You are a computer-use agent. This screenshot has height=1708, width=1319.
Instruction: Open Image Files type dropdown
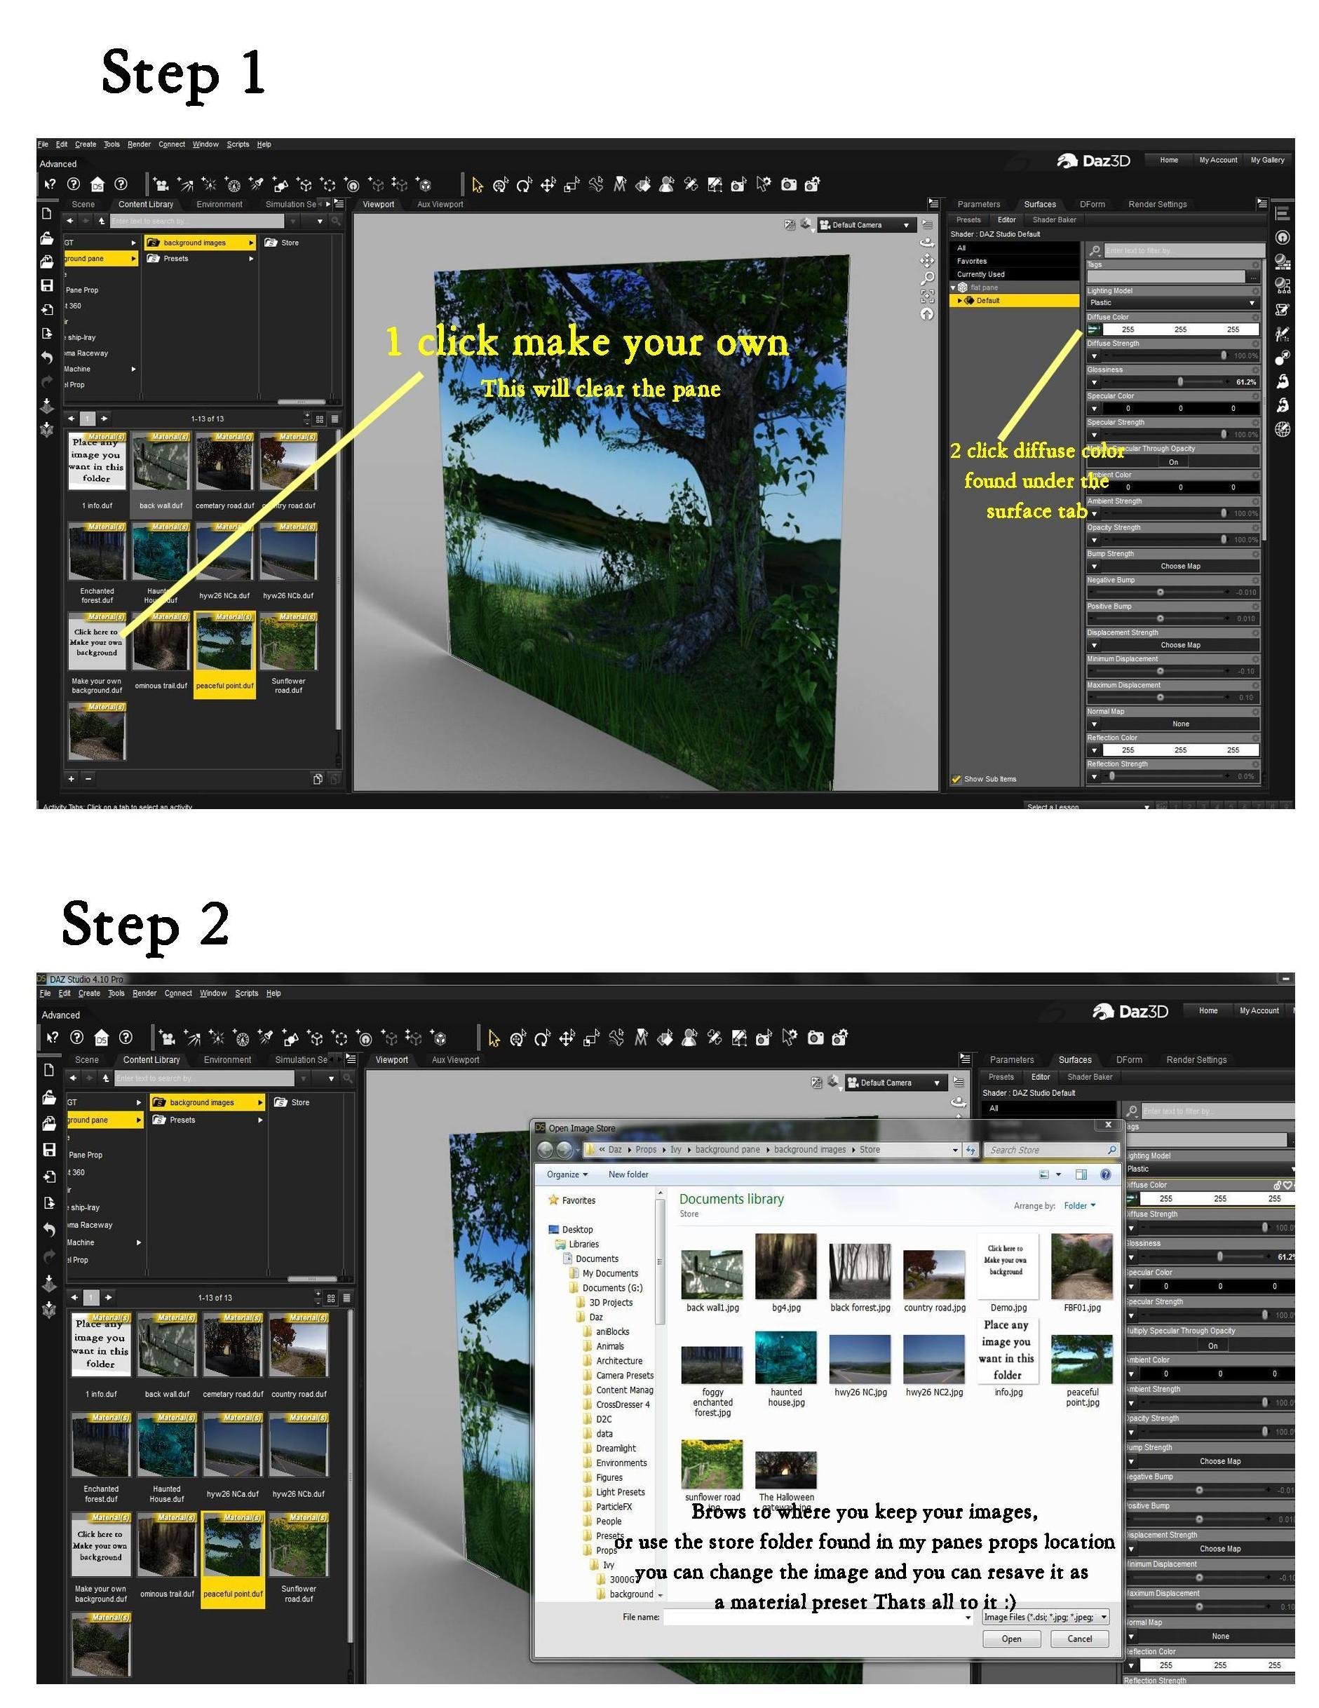[1046, 1618]
